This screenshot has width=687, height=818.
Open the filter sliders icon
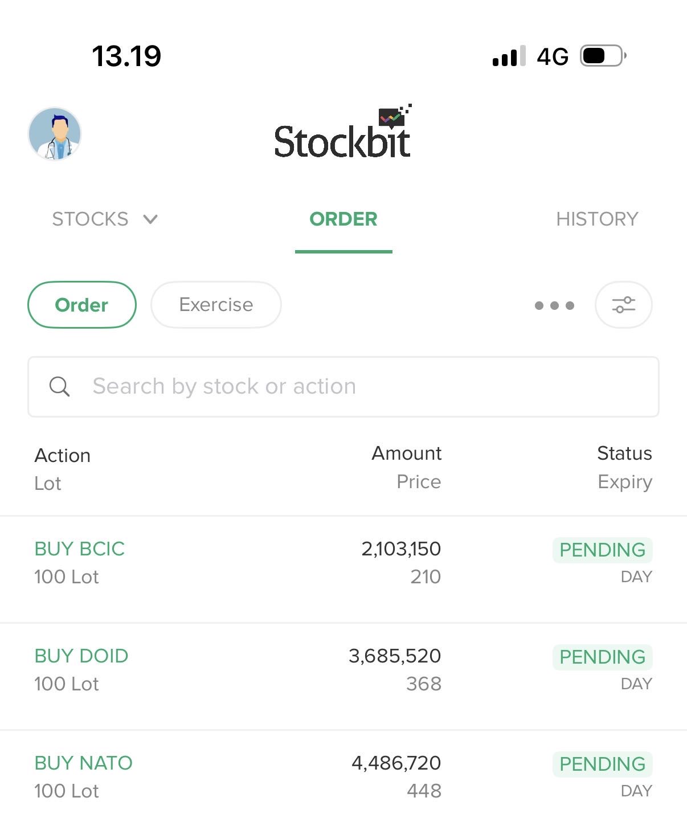pos(623,305)
